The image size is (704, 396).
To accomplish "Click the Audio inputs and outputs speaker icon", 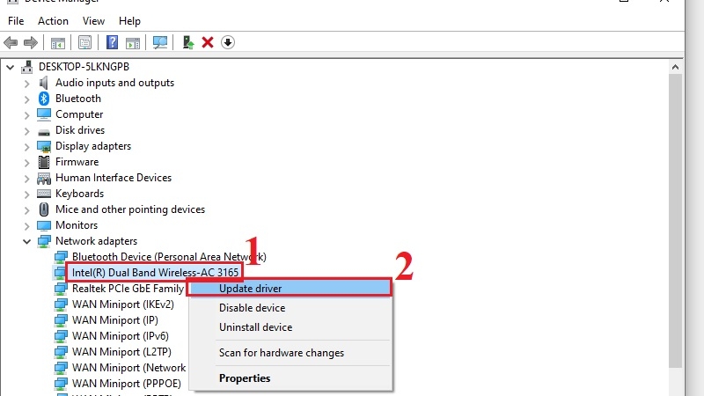I will pos(43,83).
